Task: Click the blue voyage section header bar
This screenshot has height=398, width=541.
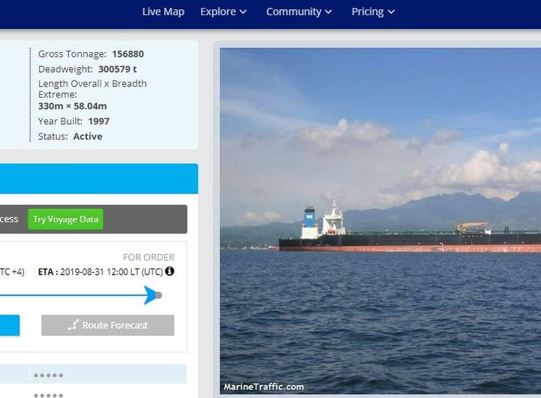Action: (99, 179)
